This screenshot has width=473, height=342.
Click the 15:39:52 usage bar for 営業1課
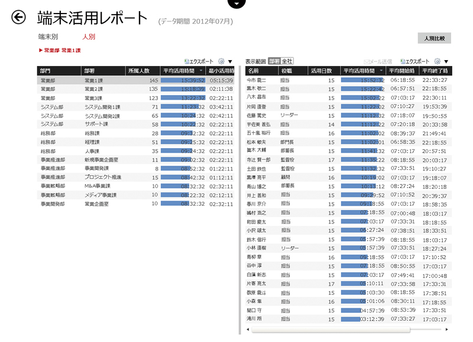[183, 80]
